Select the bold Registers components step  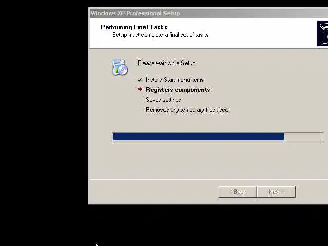pyautogui.click(x=178, y=90)
